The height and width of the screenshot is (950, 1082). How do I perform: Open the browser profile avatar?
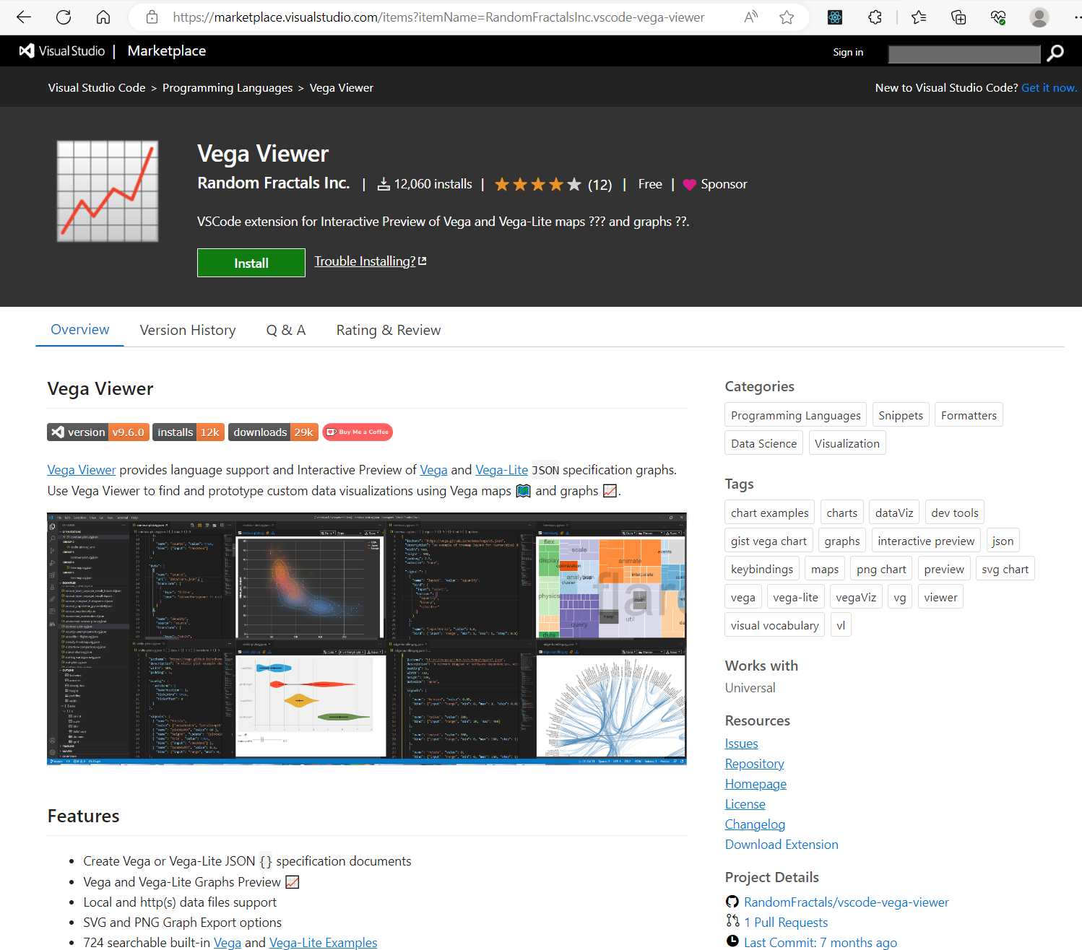[1039, 17]
